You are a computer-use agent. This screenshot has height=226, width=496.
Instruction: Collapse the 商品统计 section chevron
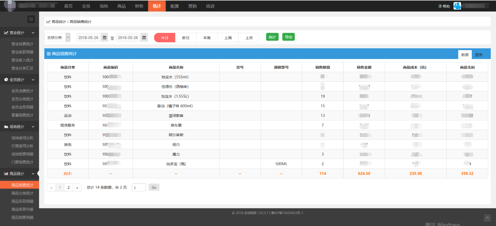pos(33,174)
